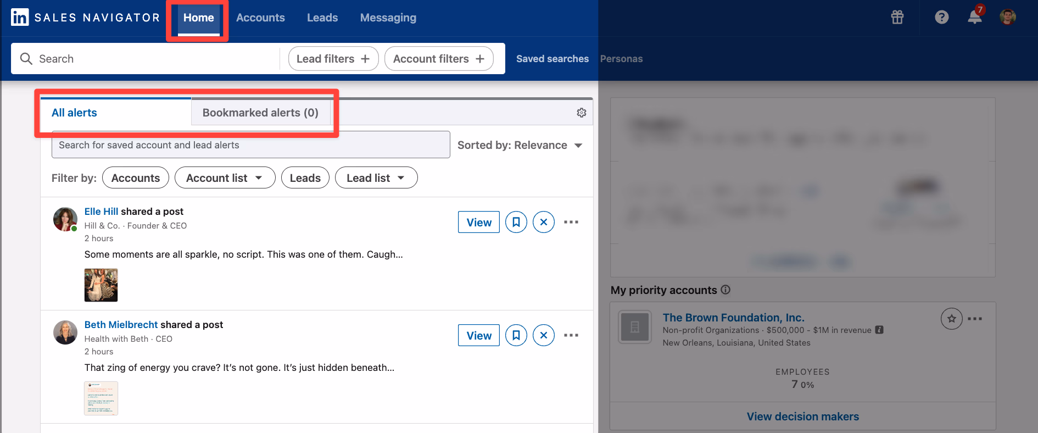
Task: Dismiss Elle Hill's alert
Action: click(544, 222)
